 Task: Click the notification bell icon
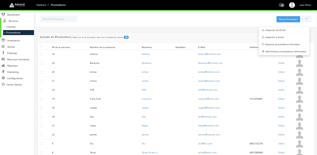280,5
